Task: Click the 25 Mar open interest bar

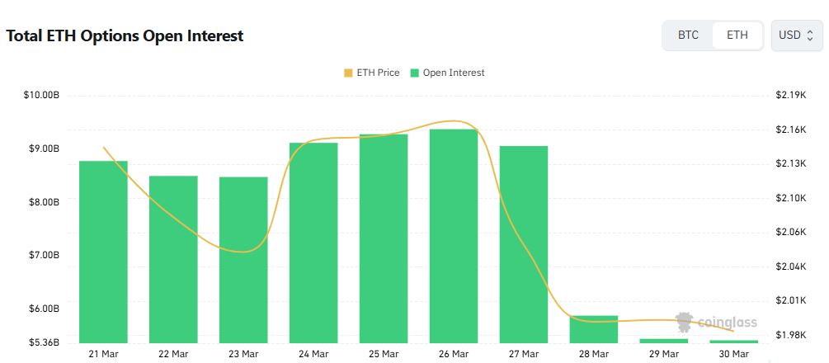Action: point(384,238)
